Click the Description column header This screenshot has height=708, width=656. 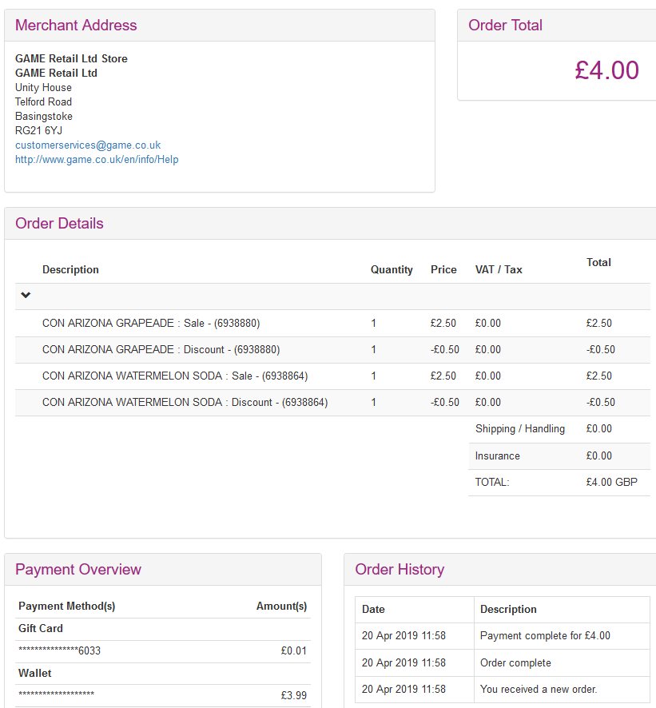(x=70, y=269)
